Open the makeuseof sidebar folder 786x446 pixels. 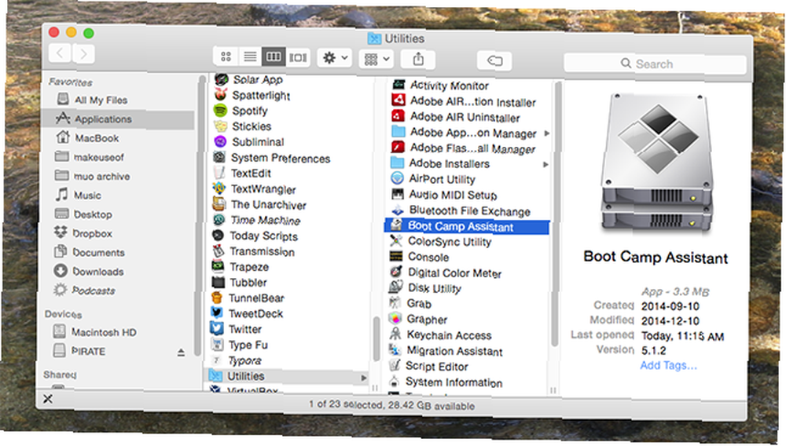[99, 157]
